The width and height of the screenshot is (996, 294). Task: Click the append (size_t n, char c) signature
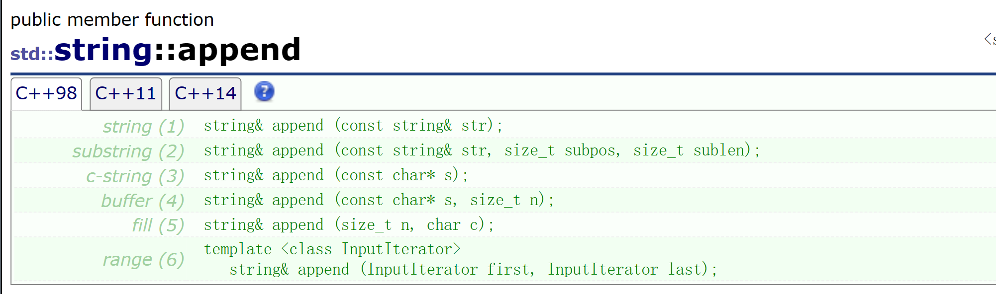[x=349, y=224]
